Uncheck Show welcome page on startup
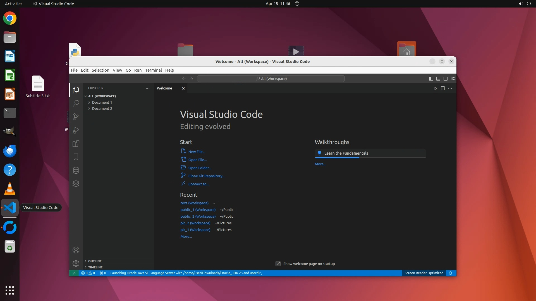This screenshot has height=301, width=536. pyautogui.click(x=278, y=264)
